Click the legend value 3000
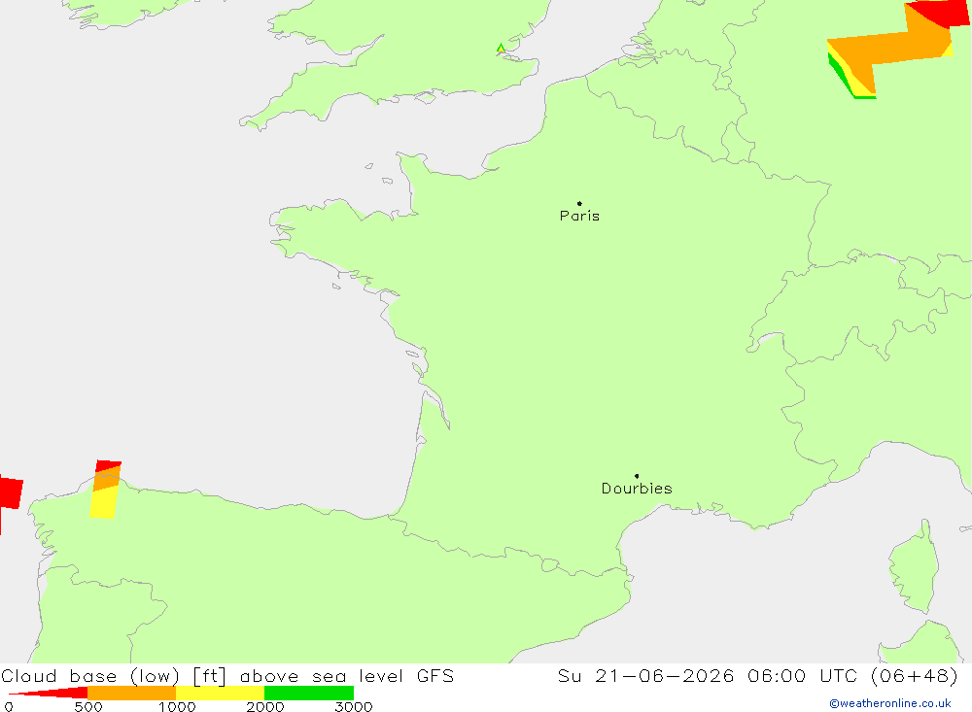This screenshot has width=972, height=712. [x=354, y=706]
